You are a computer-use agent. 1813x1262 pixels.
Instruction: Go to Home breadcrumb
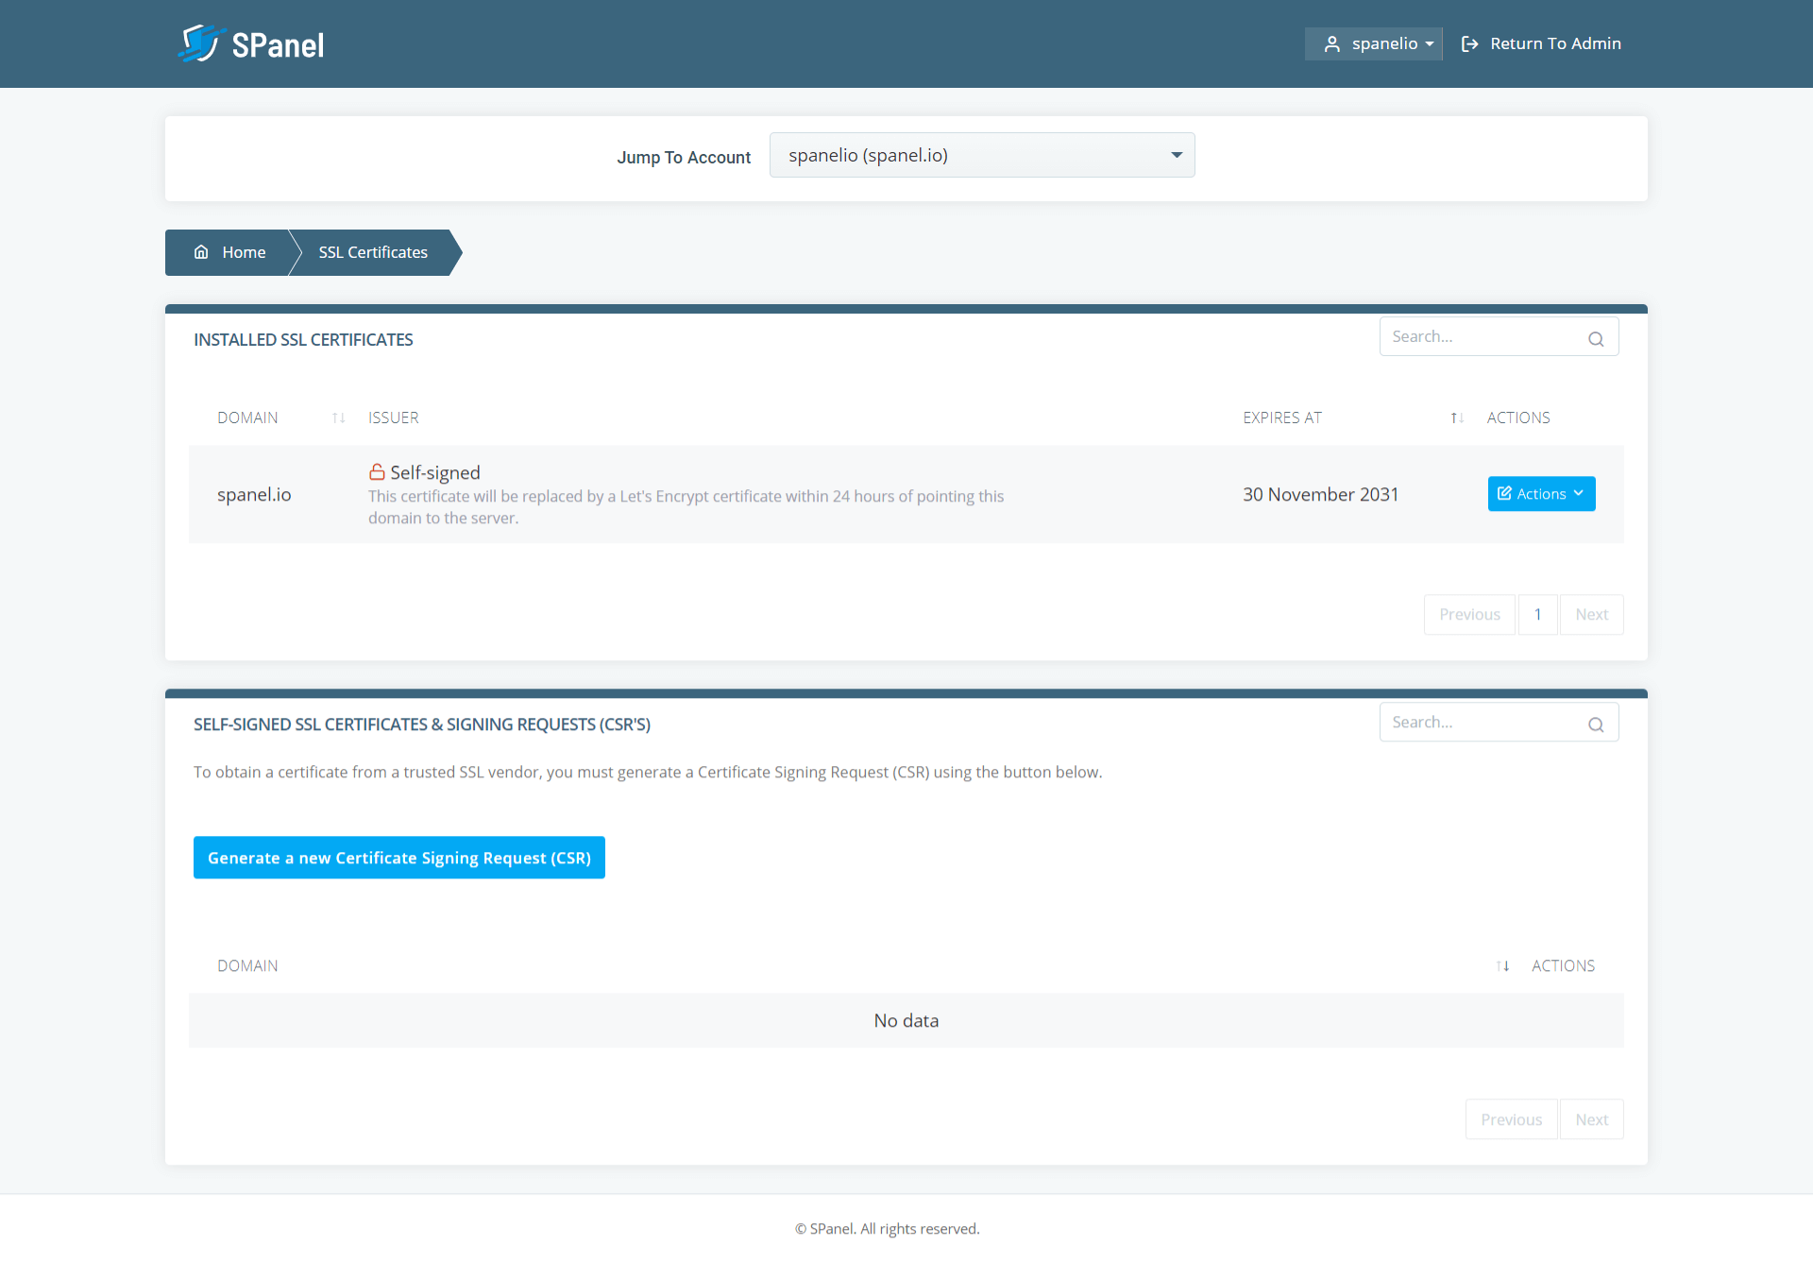coord(229,252)
